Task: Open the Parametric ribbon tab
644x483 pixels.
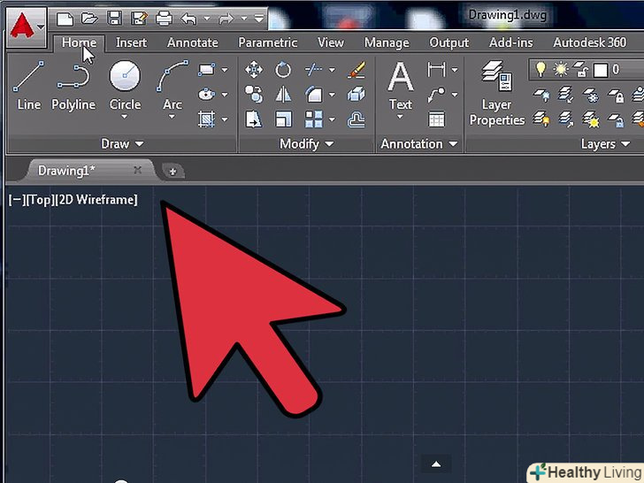Action: tap(268, 42)
